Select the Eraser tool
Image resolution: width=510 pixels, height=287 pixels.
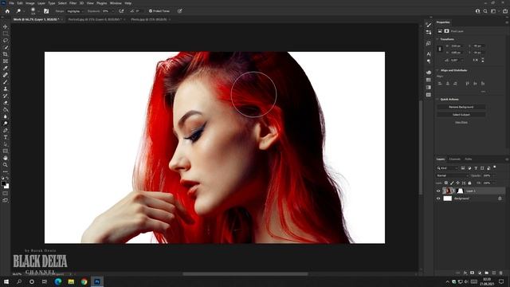(x=6, y=103)
